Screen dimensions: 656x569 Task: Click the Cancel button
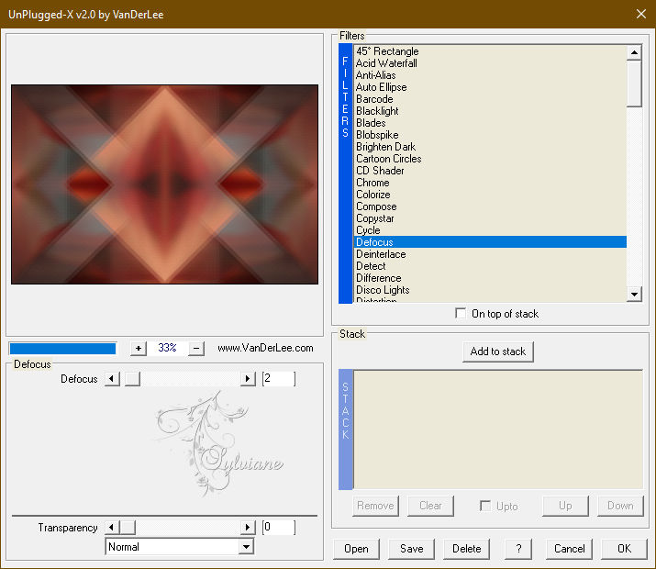tap(569, 549)
